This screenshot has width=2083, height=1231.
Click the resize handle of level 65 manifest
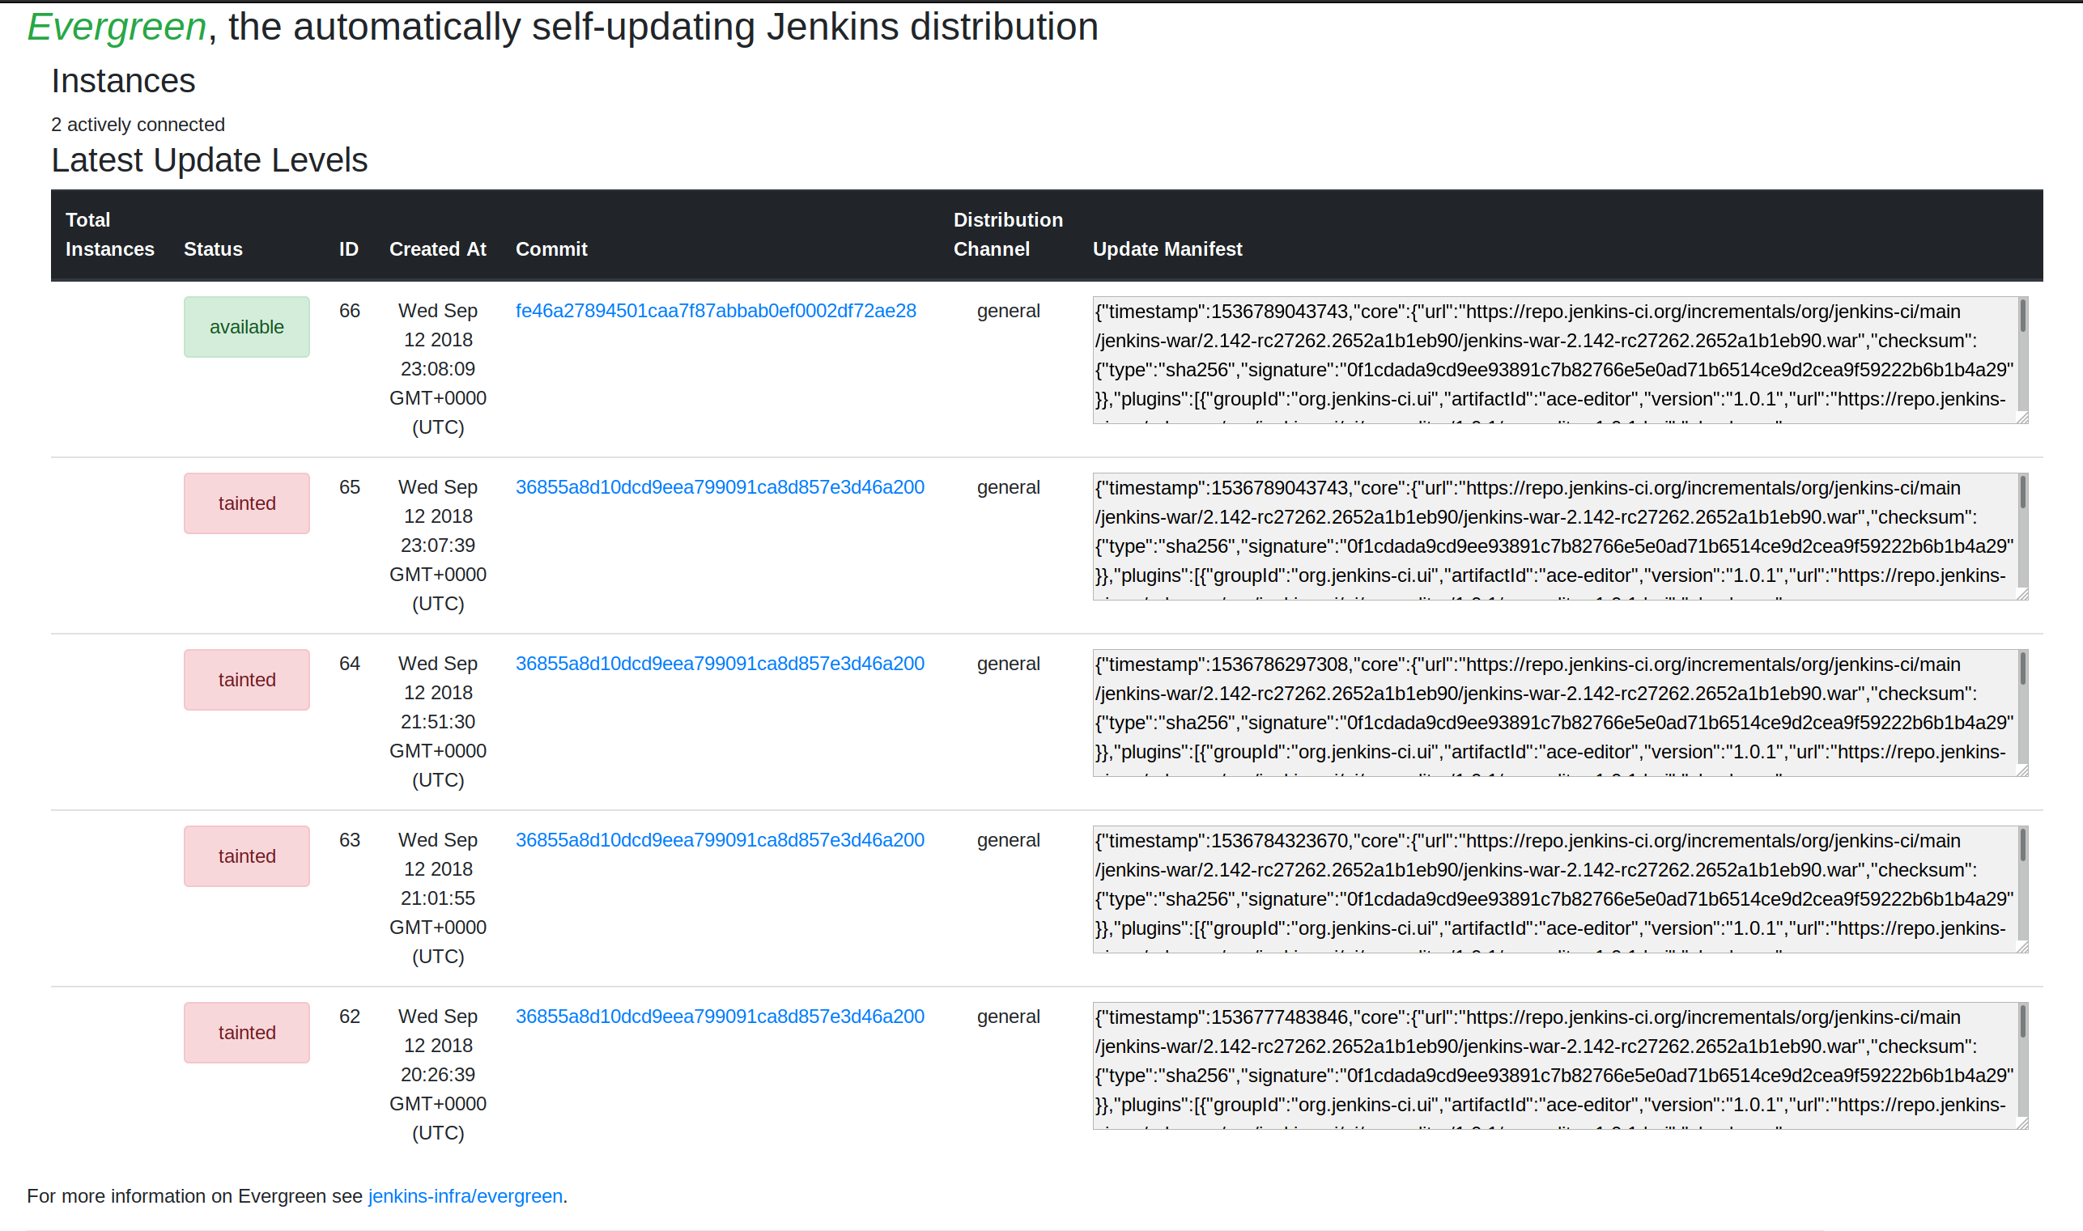coord(2022,594)
